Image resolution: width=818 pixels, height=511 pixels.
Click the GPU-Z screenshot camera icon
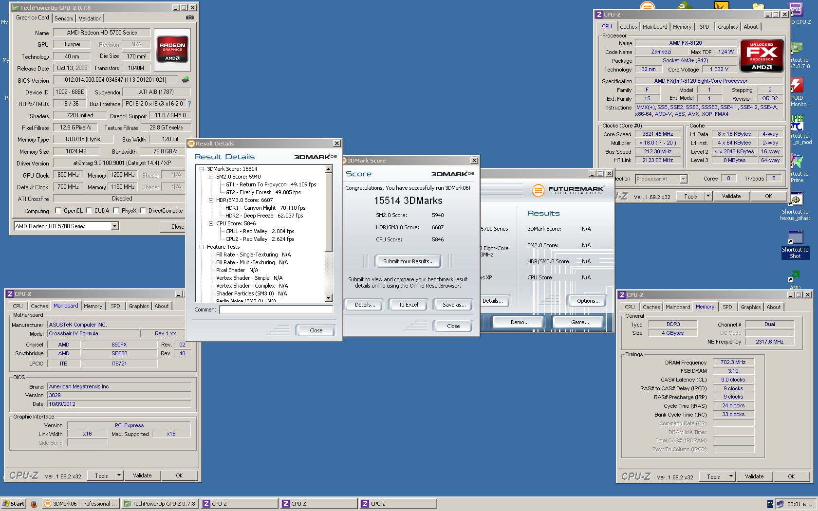190,18
